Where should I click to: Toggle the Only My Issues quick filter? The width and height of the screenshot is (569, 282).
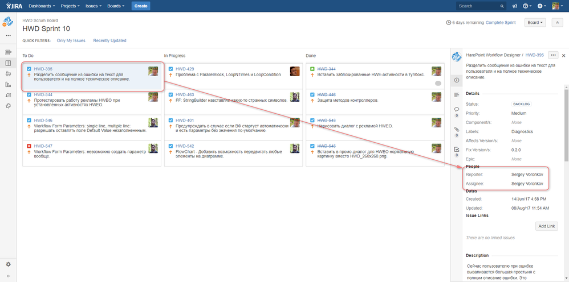pos(71,40)
